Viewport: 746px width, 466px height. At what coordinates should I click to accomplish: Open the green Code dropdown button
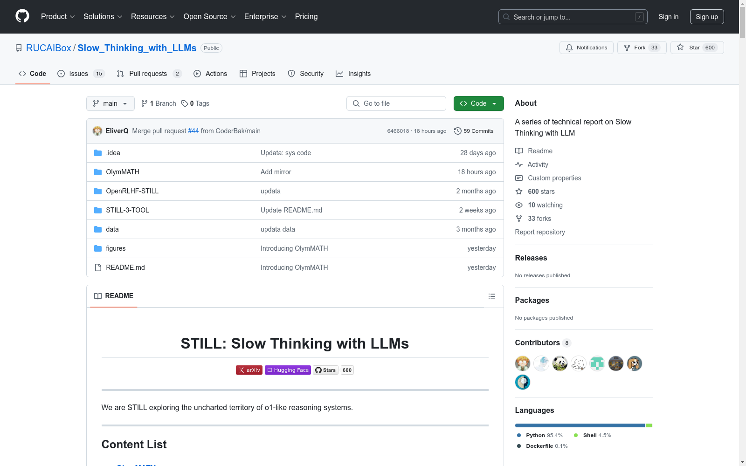[x=478, y=103]
